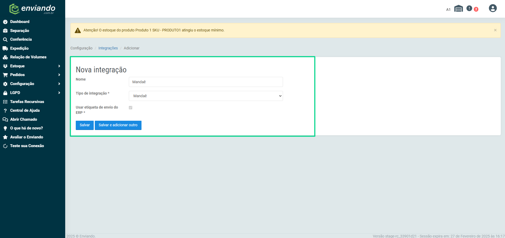This screenshot has width=505, height=238.
Task: Open Abrir Chamado link
Action: (23, 119)
